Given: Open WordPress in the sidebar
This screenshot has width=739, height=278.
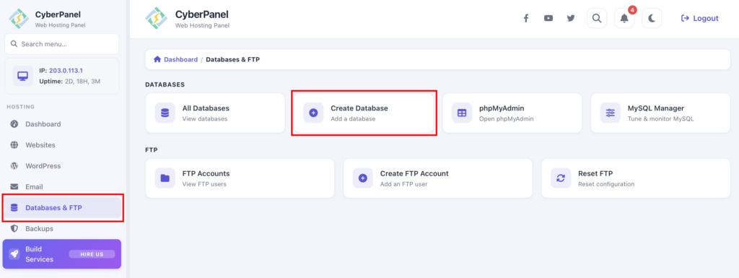Looking at the screenshot, I should (62, 166).
